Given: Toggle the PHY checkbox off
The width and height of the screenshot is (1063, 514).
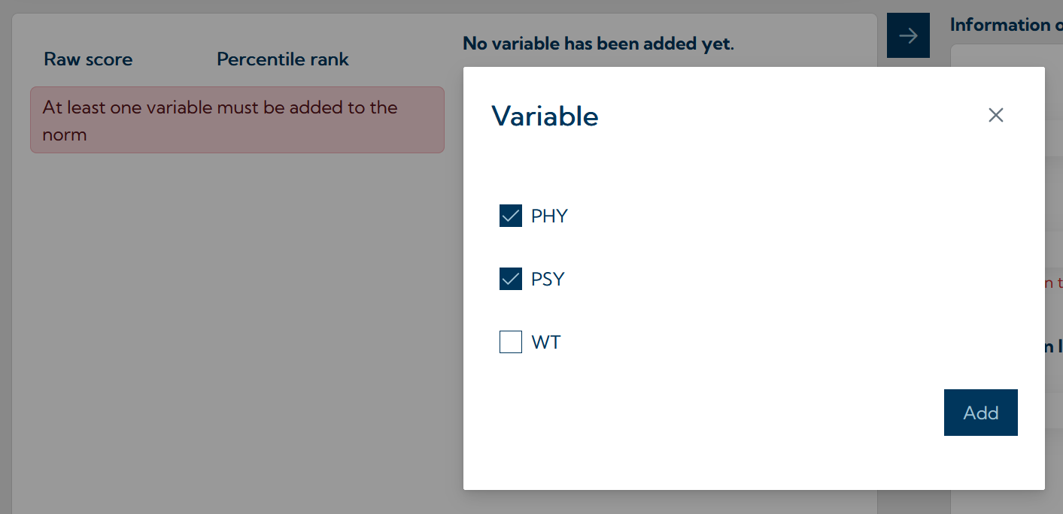Looking at the screenshot, I should (x=510, y=216).
